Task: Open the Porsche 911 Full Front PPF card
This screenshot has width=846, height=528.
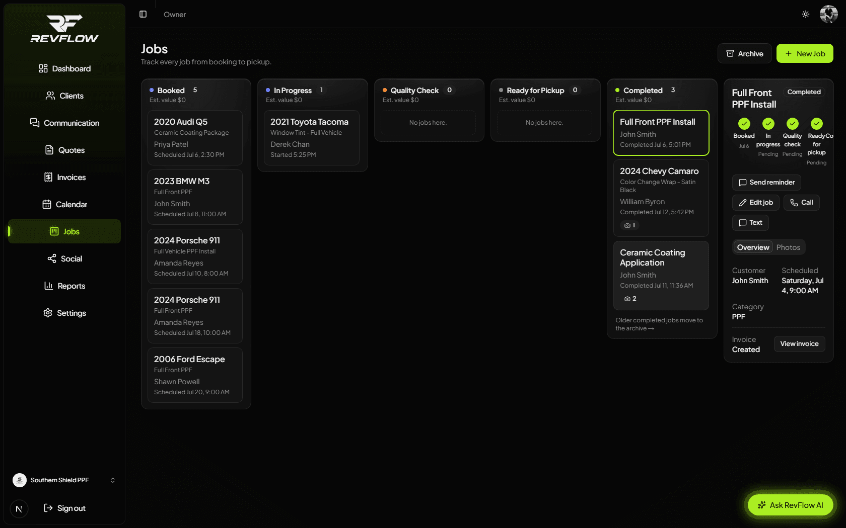Action: point(195,316)
